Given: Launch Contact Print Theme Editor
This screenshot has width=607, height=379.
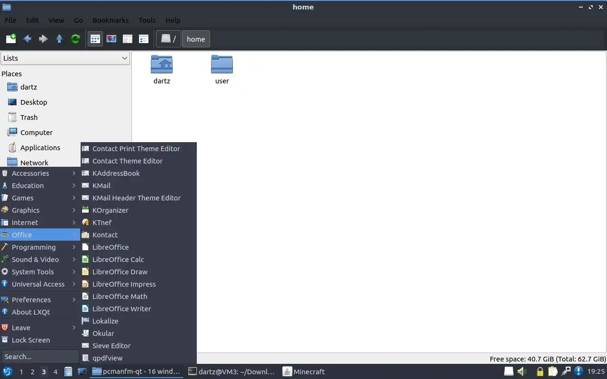Looking at the screenshot, I should coord(138,149).
